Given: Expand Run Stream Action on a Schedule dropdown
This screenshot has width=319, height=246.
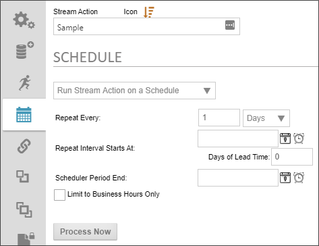Looking at the screenshot, I should [134, 91].
